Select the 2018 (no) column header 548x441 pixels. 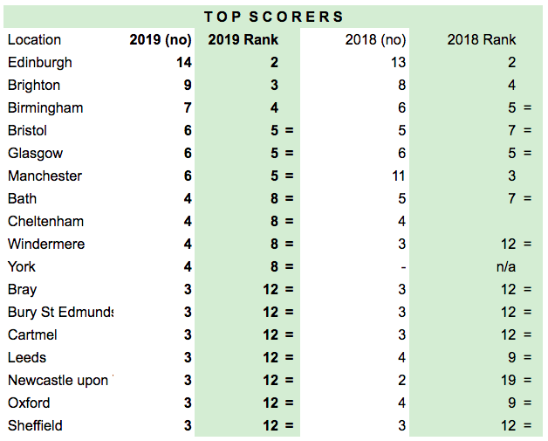click(x=377, y=39)
